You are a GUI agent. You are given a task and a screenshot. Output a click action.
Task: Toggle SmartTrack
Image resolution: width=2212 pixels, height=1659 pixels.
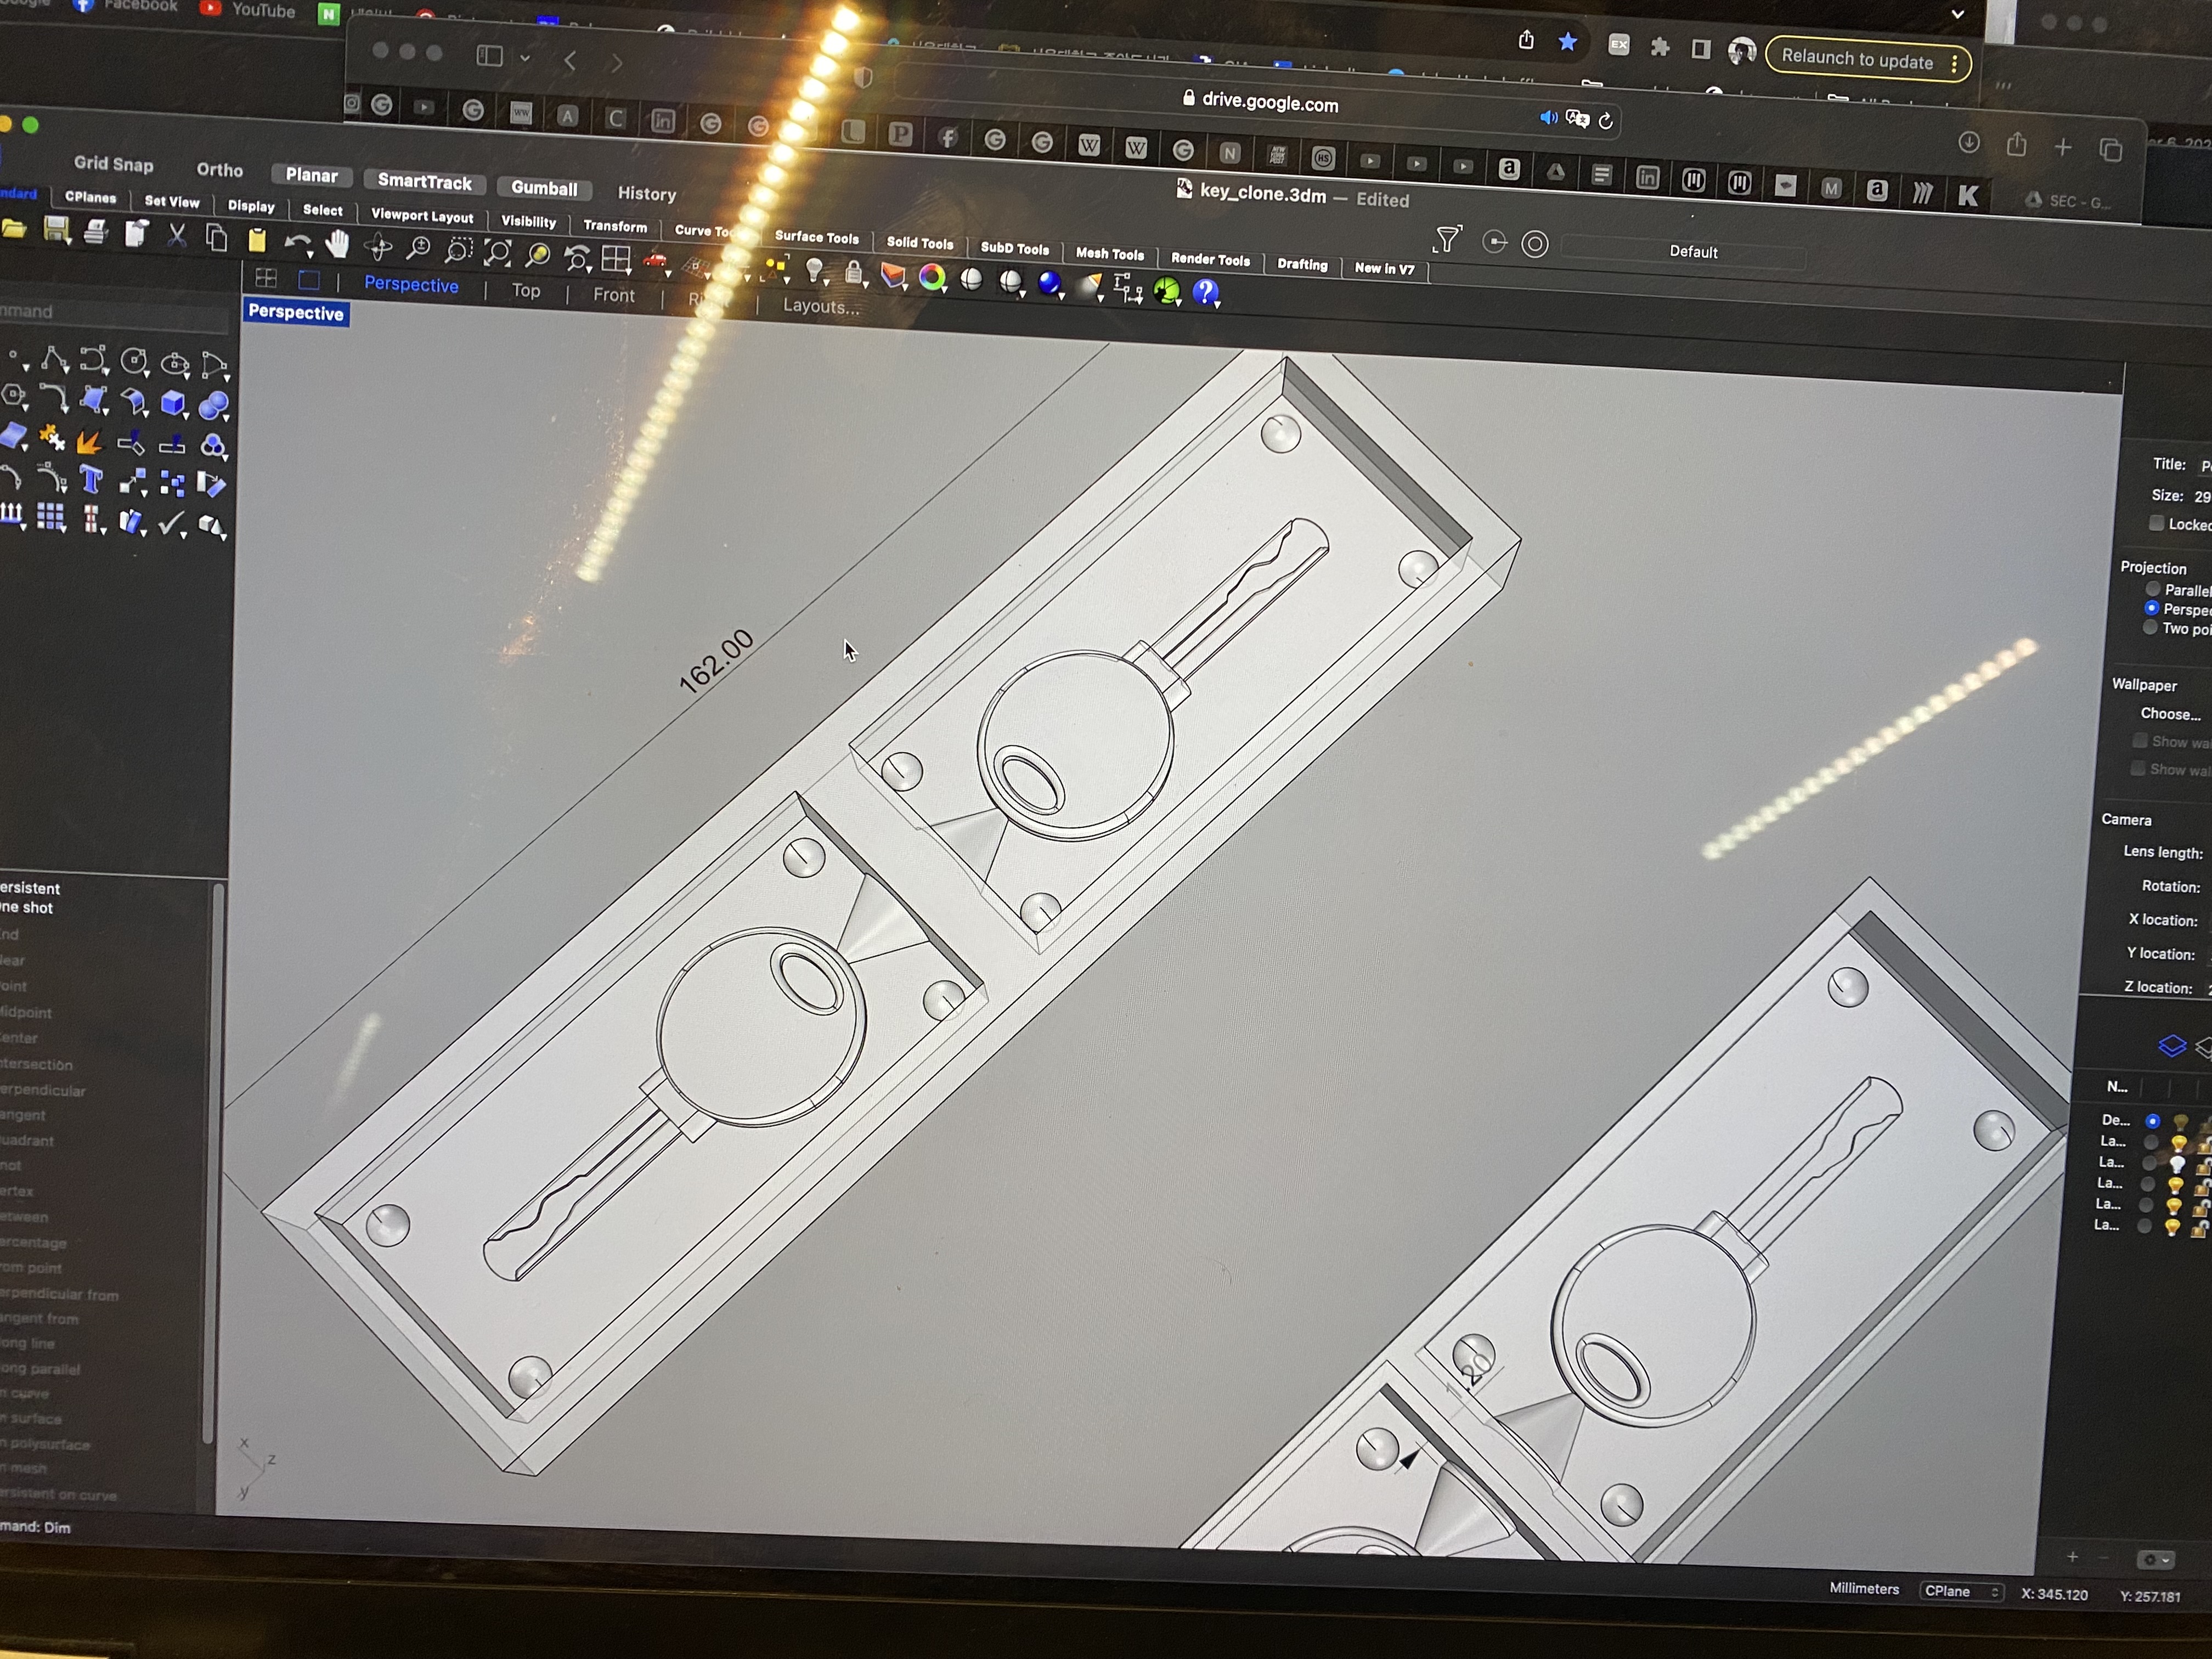pos(425,182)
